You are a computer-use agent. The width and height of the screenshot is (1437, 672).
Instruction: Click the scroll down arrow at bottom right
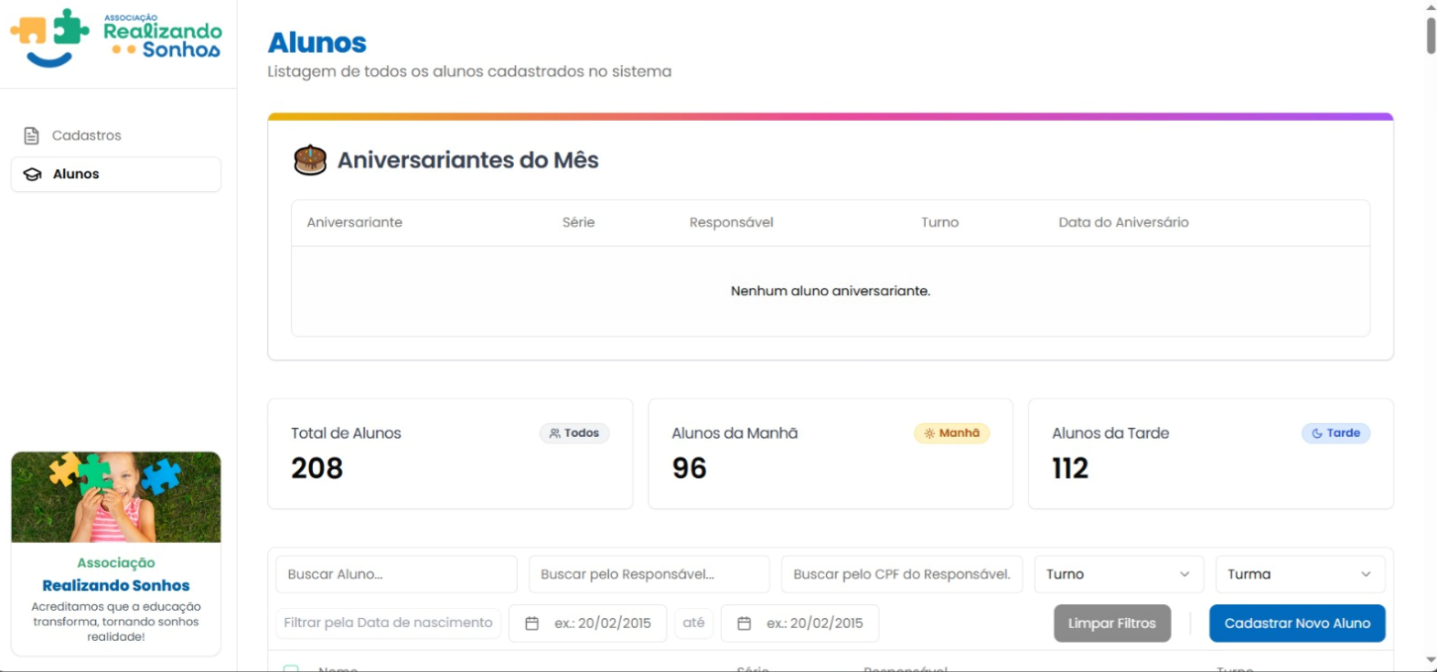tap(1431, 660)
